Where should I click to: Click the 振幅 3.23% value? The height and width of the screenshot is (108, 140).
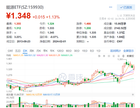pyautogui.click(x=18, y=37)
